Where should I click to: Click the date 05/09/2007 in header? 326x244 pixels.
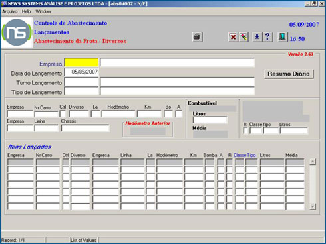click(x=304, y=24)
